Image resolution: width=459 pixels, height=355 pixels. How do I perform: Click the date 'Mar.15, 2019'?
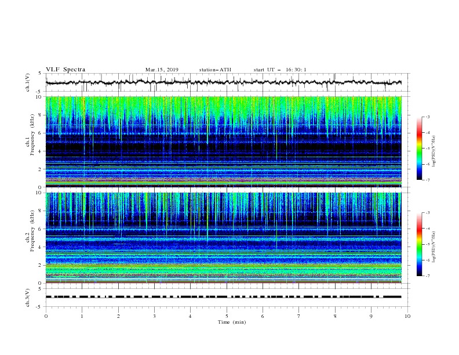tap(162, 70)
